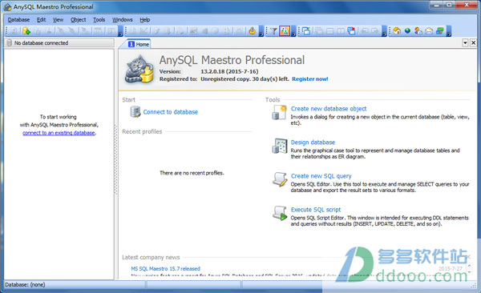Click the Connect to database link
The image size is (481, 293).
(171, 112)
